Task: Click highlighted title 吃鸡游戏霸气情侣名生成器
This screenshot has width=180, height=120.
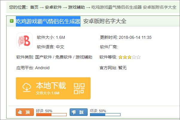Action: click(48, 21)
